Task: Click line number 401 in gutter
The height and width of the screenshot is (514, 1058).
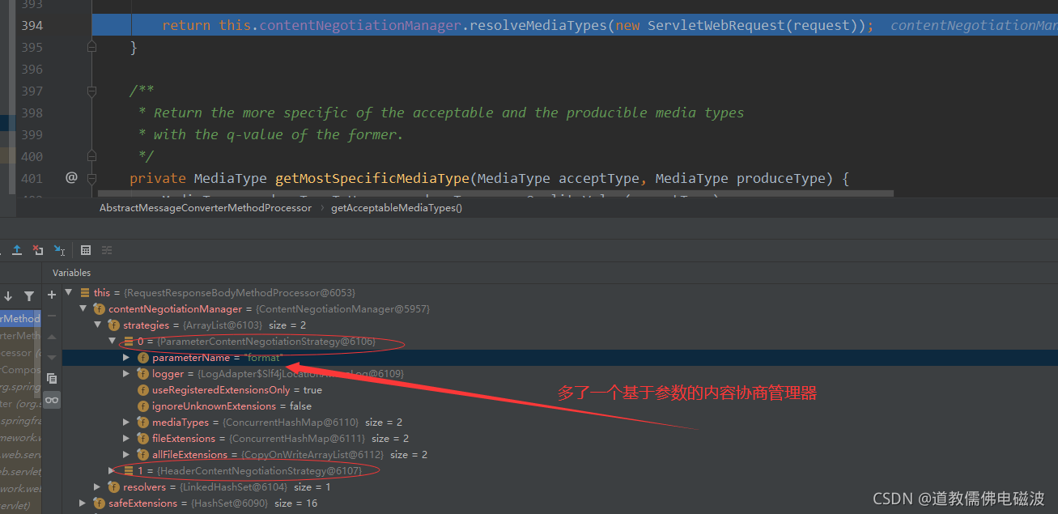Action: pyautogui.click(x=32, y=178)
